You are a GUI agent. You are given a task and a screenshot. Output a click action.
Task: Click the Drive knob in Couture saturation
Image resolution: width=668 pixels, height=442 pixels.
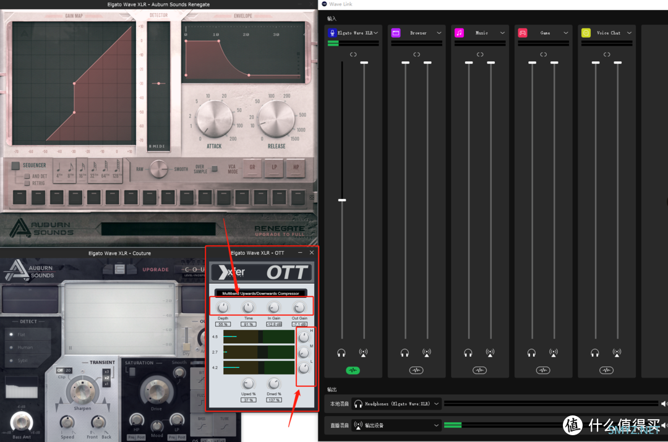(x=156, y=391)
